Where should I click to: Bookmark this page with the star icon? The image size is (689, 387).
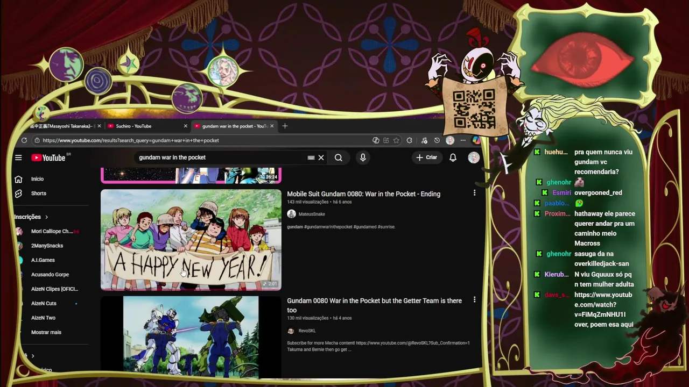tap(396, 140)
